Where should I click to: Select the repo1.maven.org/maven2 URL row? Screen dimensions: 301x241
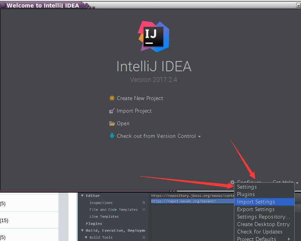pyautogui.click(x=193, y=201)
